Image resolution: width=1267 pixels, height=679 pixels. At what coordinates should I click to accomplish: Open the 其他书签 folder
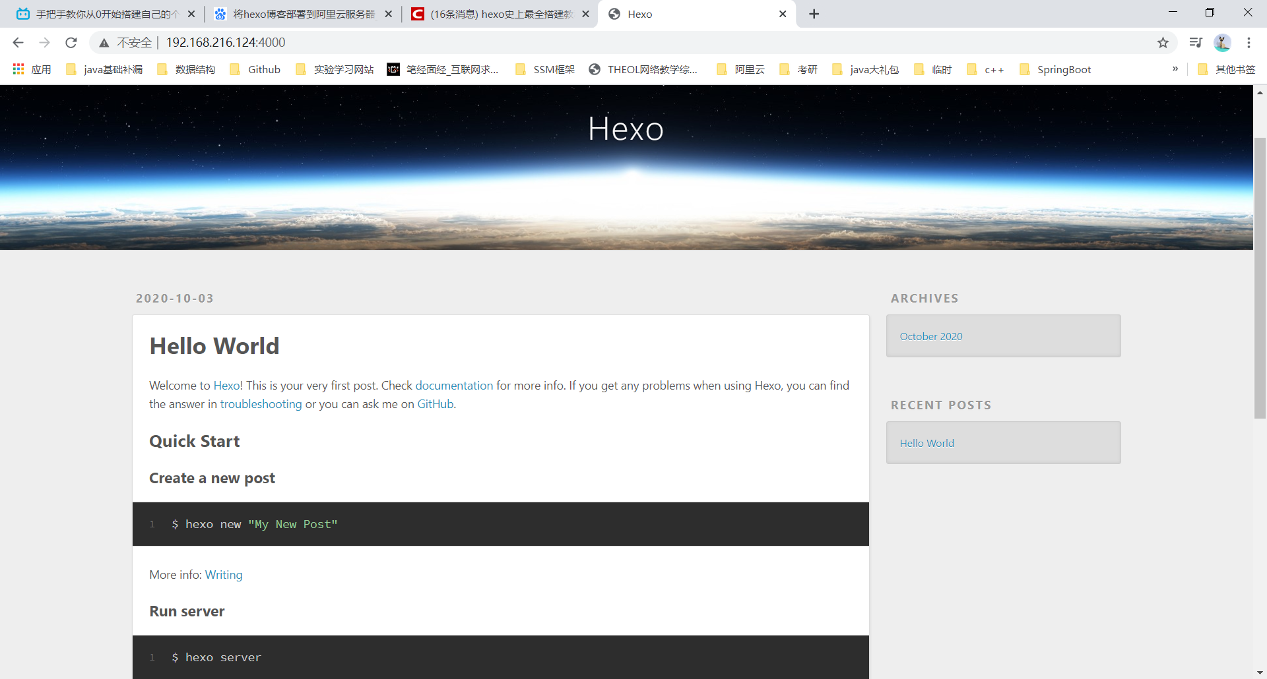coord(1226,69)
